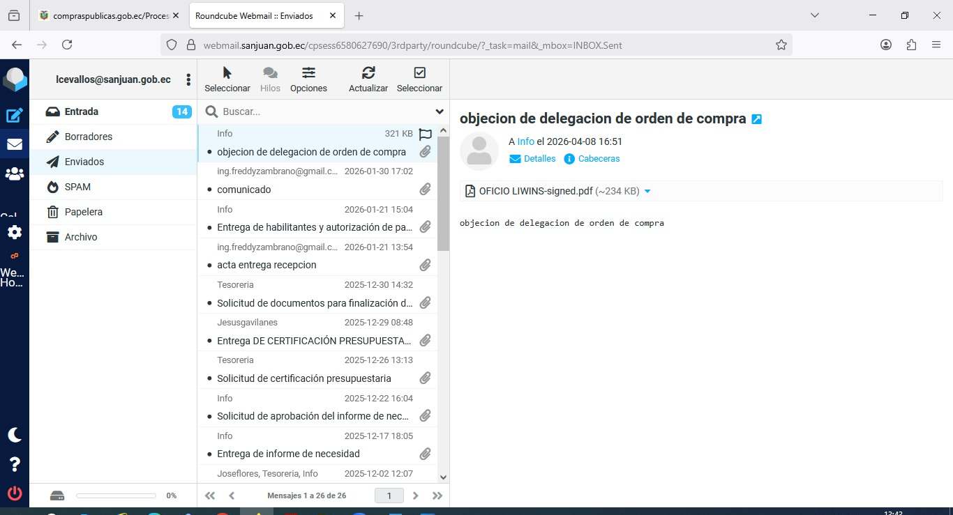Open the Borradores folder
Viewport: 953px width, 515px height.
coord(89,137)
